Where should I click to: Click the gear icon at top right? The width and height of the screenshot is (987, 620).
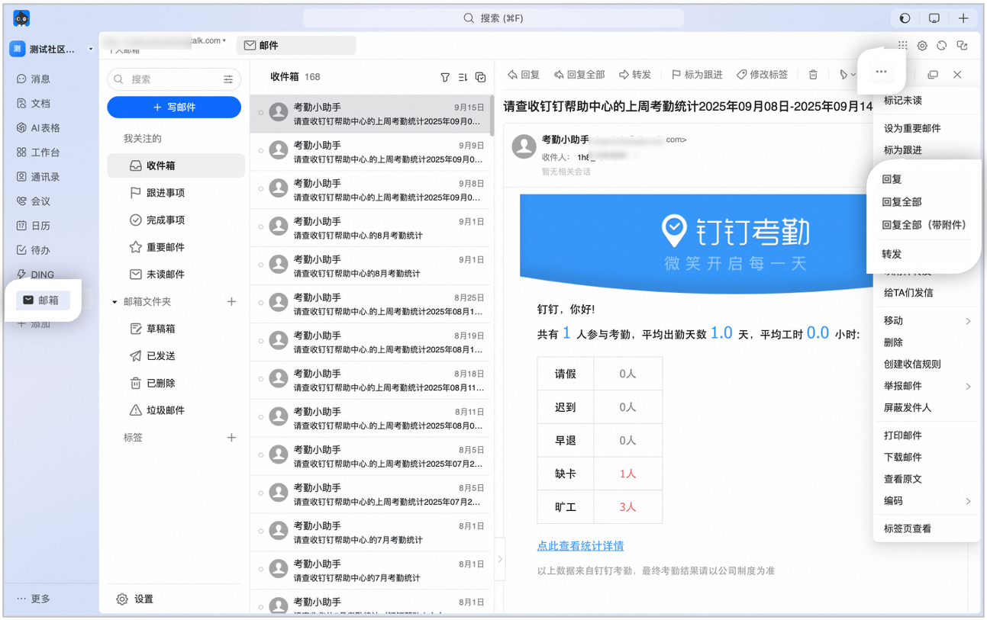pyautogui.click(x=922, y=46)
